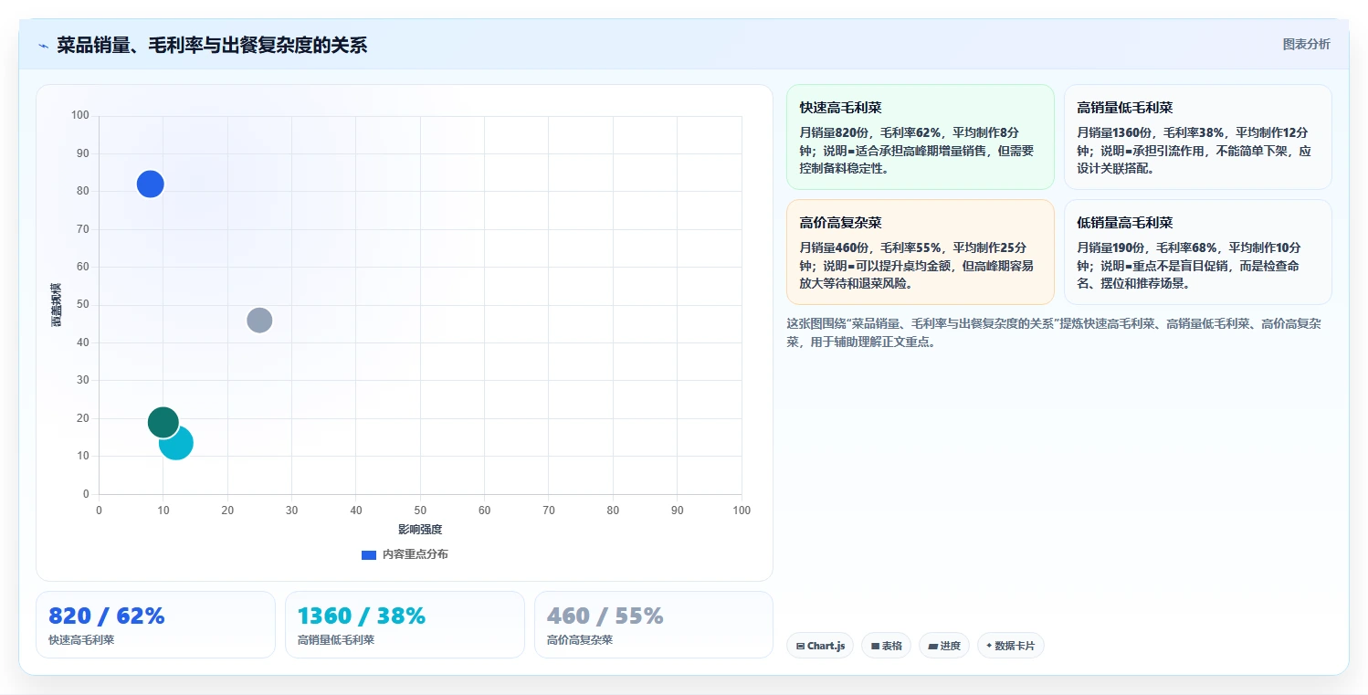Image resolution: width=1368 pixels, height=695 pixels.
Task: Click the 进度 tag chip
Action: pyautogui.click(x=944, y=646)
